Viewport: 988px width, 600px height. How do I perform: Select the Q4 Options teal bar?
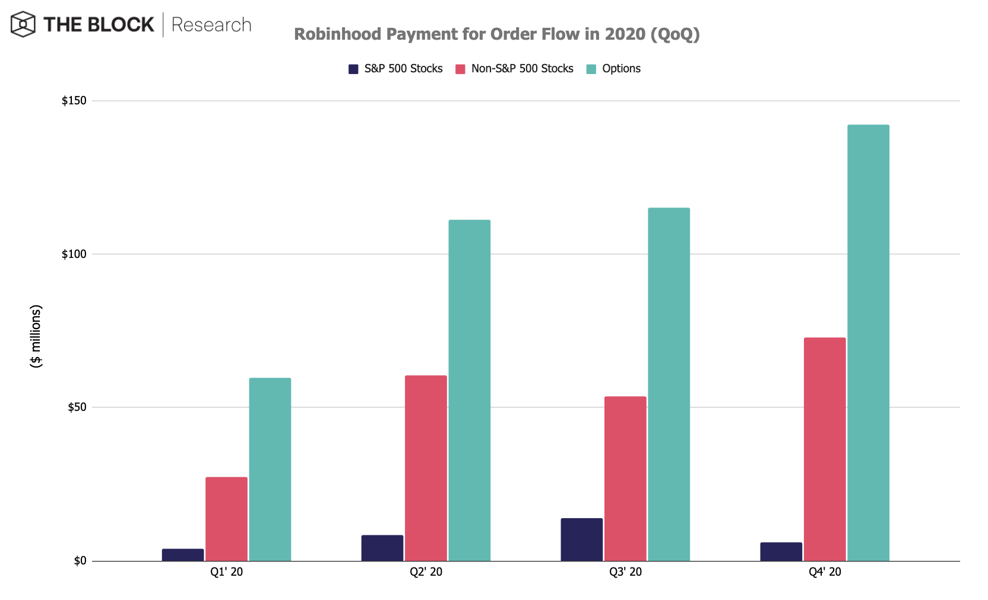869,343
